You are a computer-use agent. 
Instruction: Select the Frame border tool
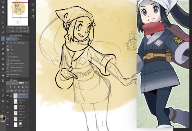click(x=3, y=91)
